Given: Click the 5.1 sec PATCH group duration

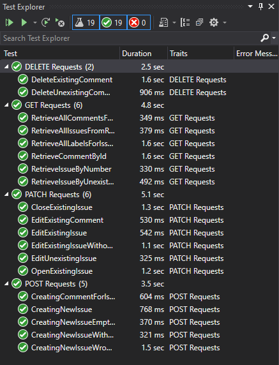Looking at the screenshot, I should point(153,195).
